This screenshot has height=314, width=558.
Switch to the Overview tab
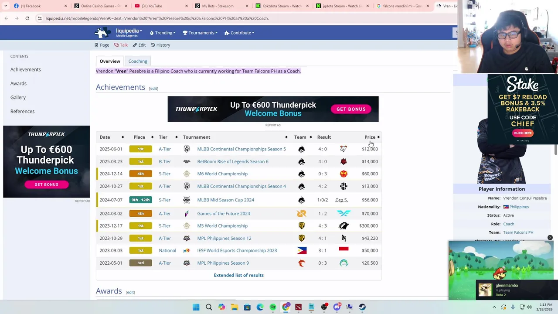point(110,61)
